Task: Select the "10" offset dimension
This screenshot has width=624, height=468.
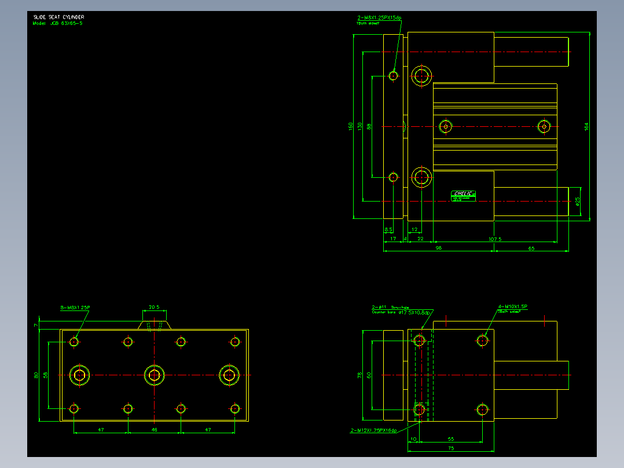Action: (x=413, y=439)
